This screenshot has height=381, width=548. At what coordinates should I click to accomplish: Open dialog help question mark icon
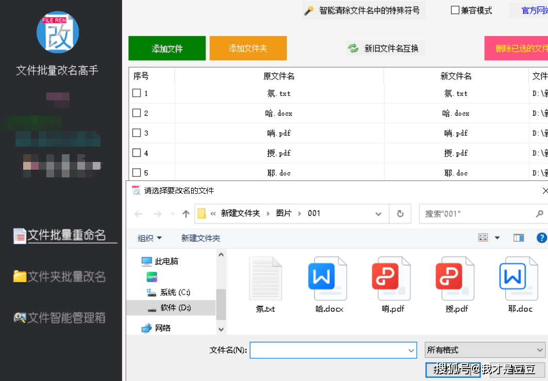(x=542, y=238)
